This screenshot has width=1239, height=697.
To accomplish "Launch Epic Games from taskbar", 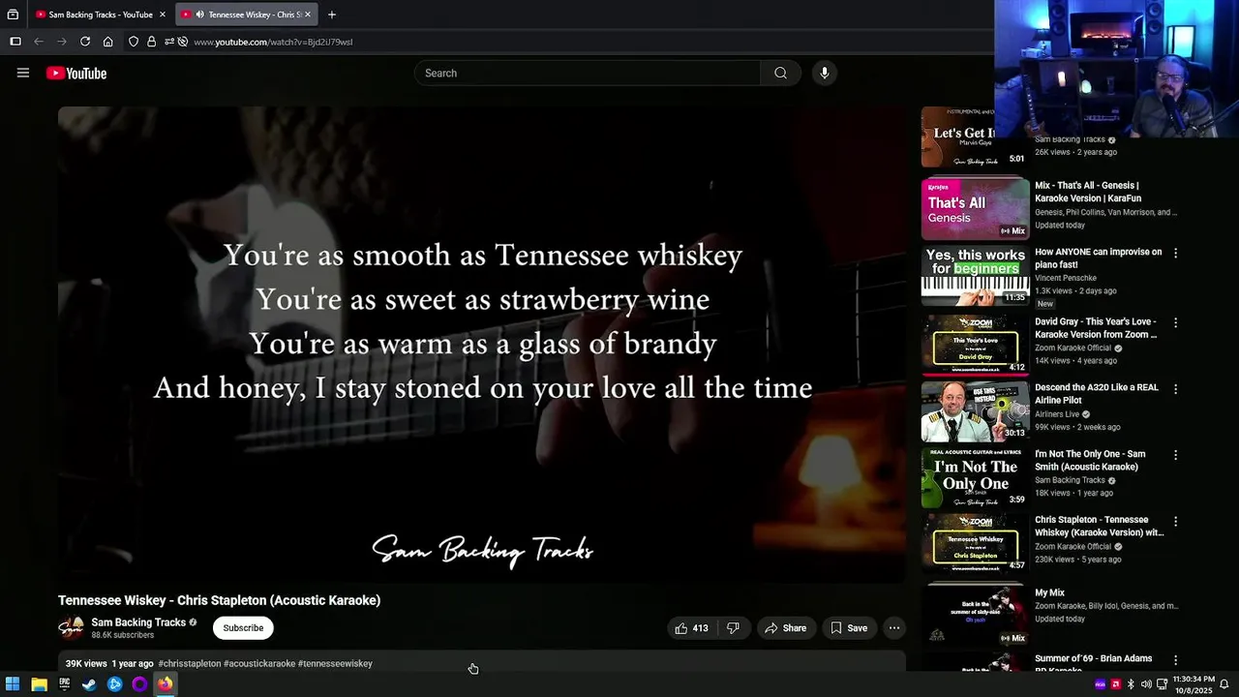I will pyautogui.click(x=64, y=684).
